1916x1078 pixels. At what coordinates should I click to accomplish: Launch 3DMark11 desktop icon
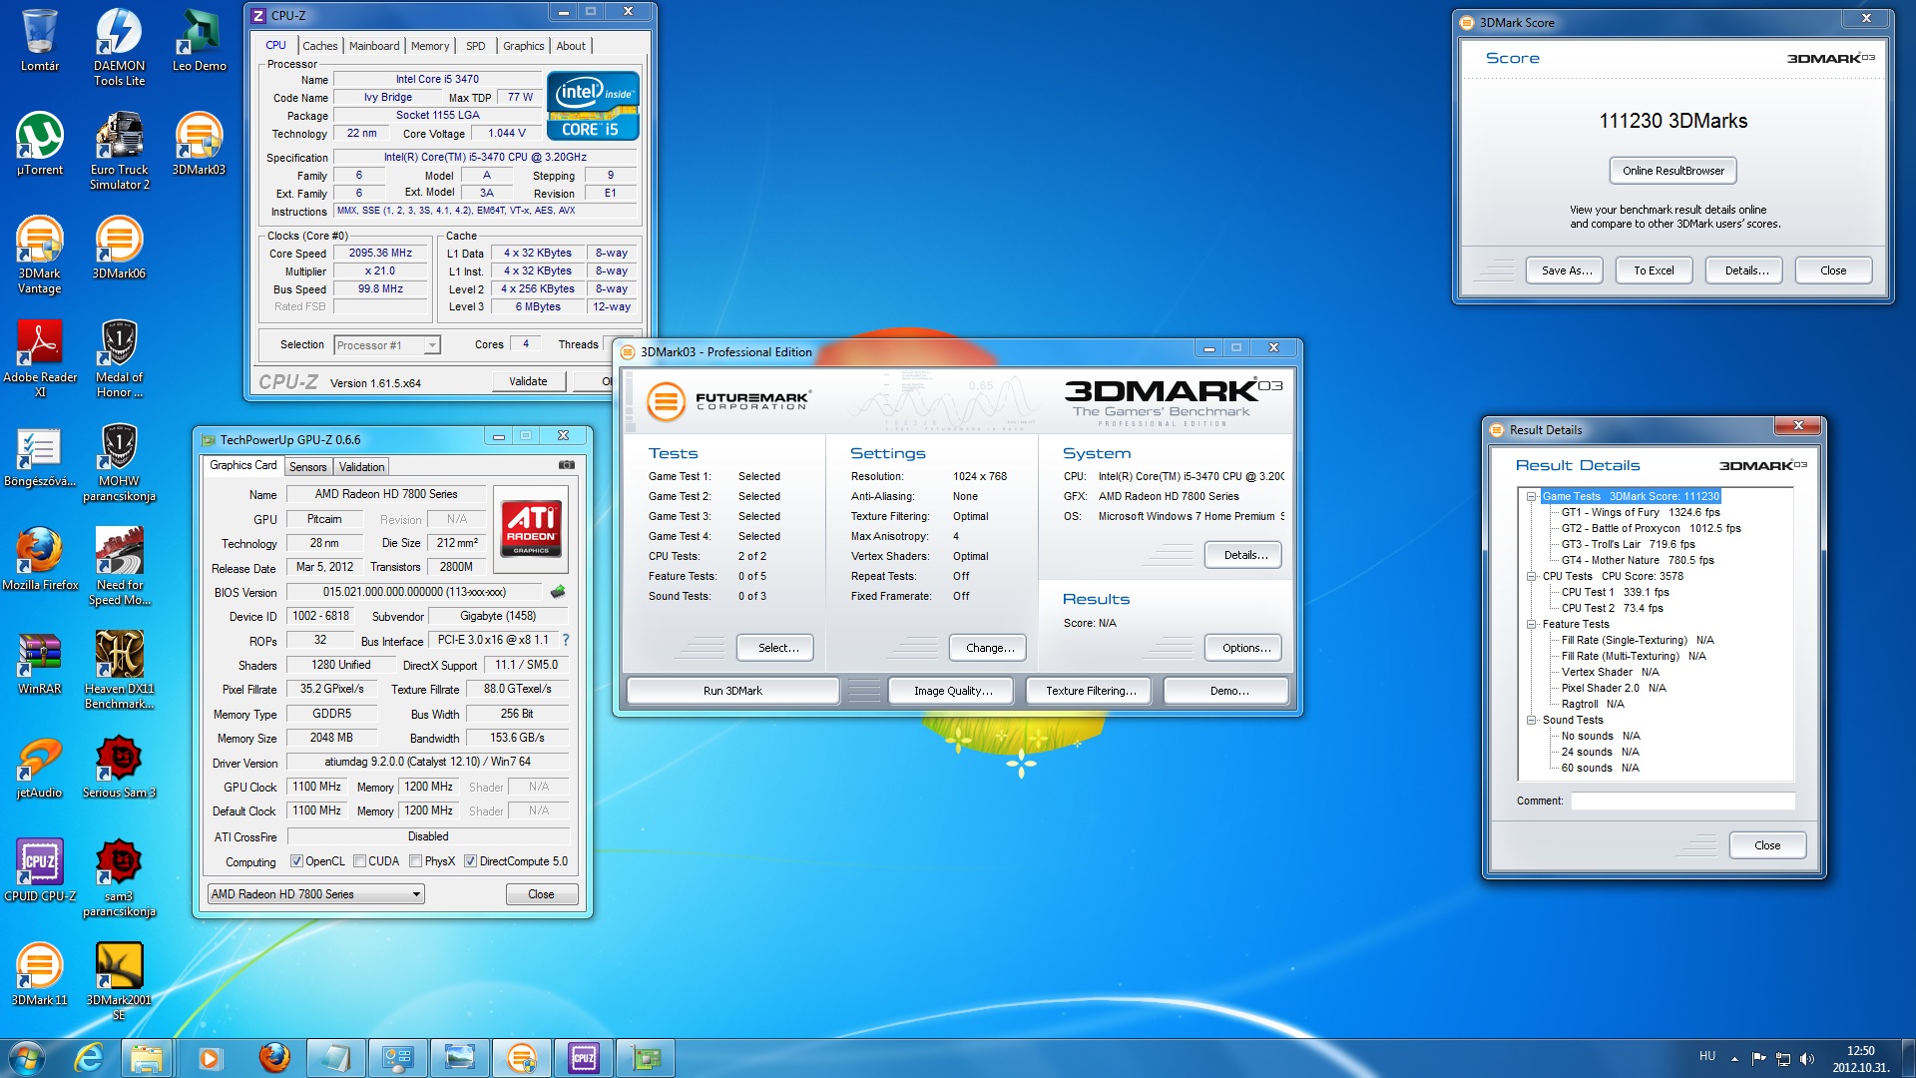click(x=40, y=975)
